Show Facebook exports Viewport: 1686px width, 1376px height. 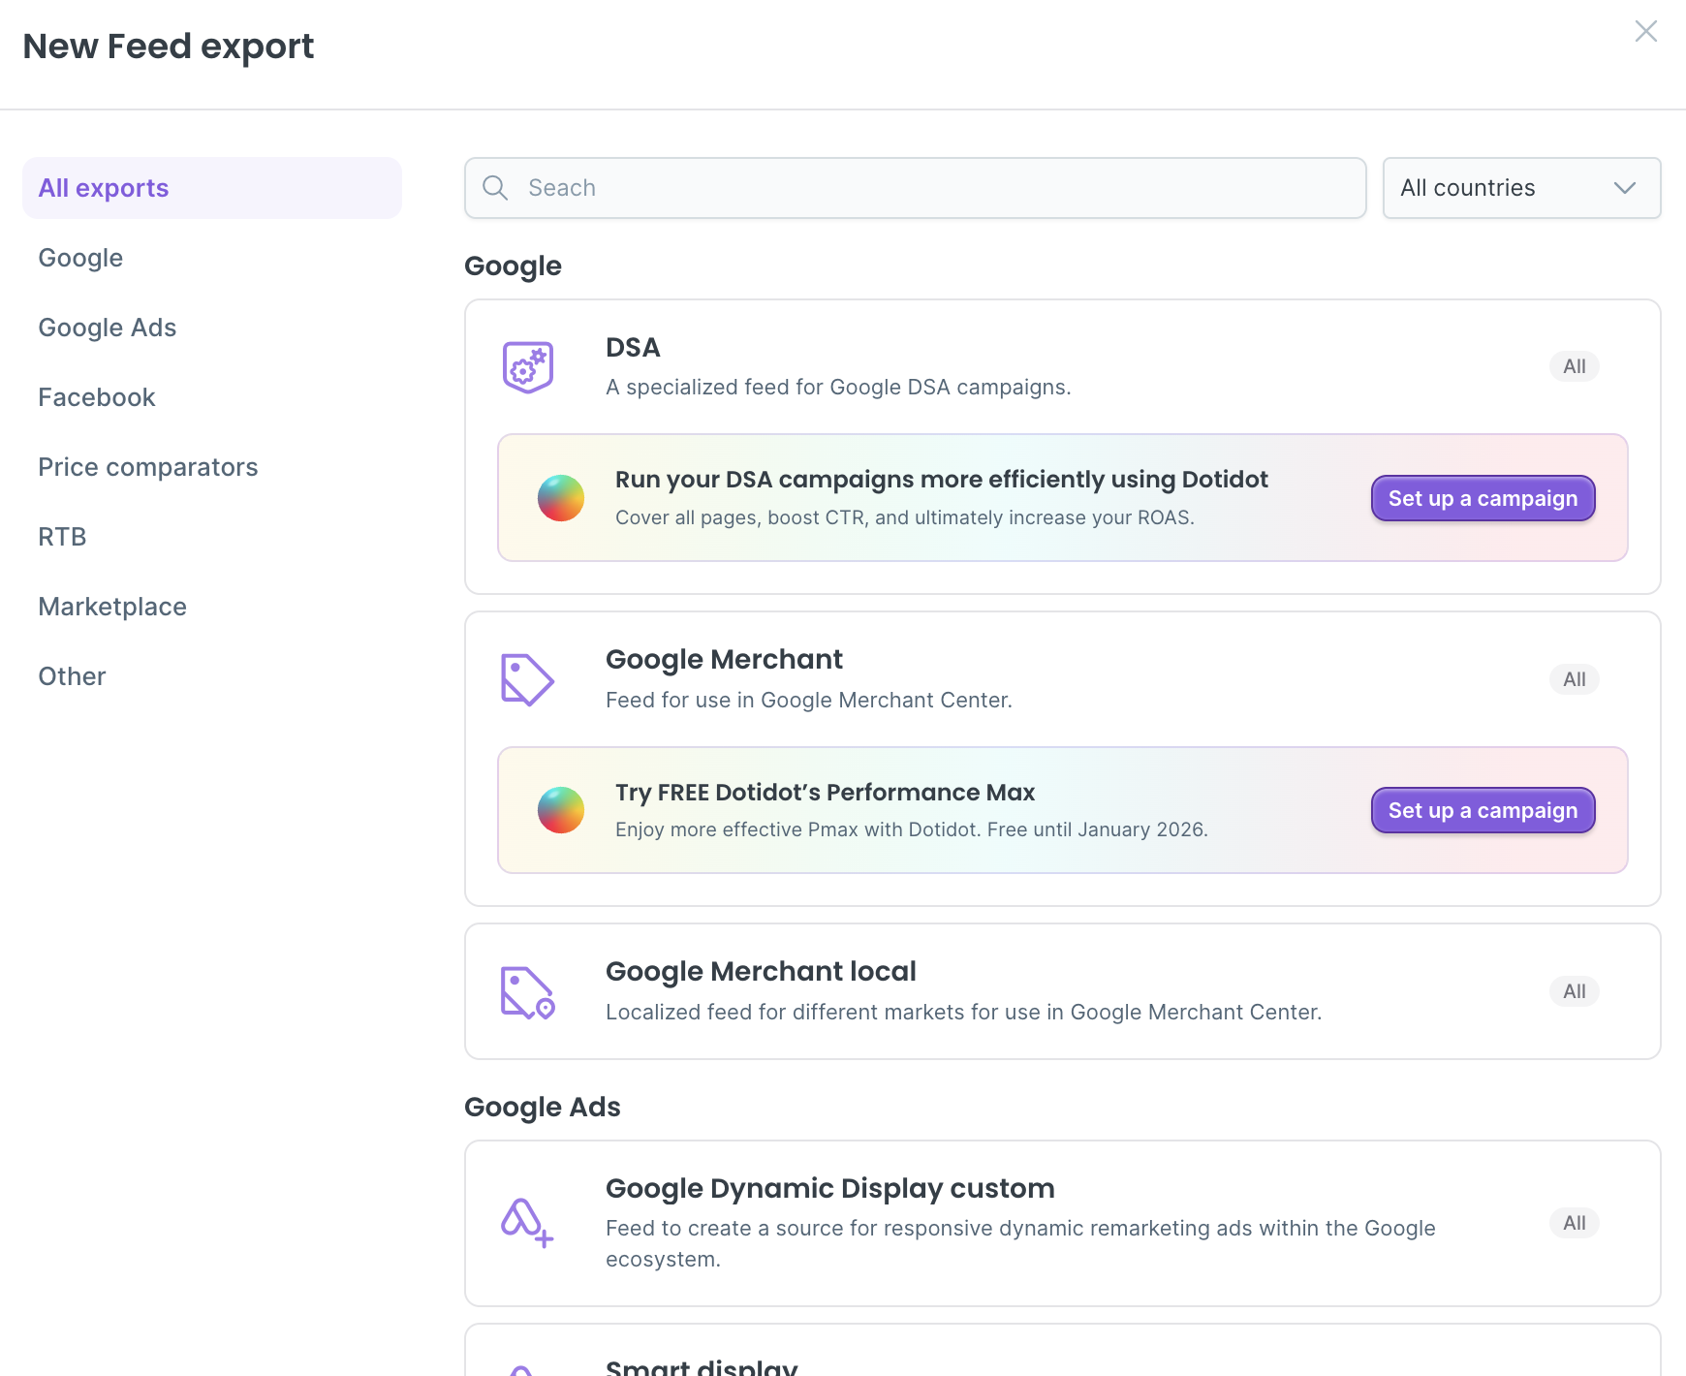click(96, 397)
